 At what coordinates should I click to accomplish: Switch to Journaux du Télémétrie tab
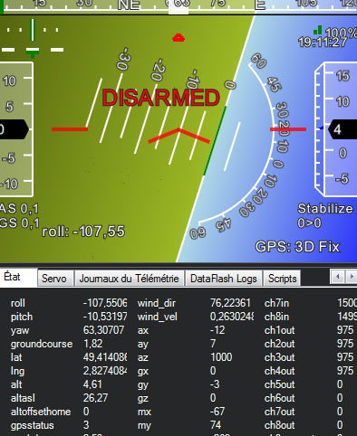point(130,278)
